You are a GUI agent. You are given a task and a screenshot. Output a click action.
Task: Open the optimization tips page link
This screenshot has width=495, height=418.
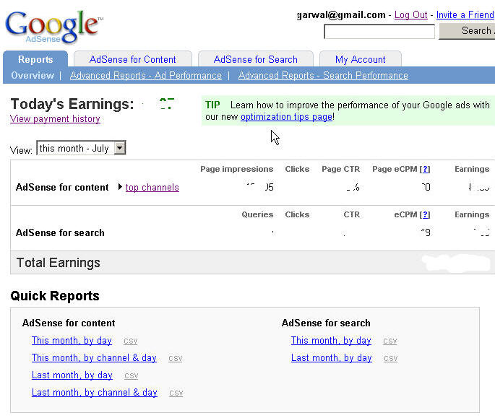[286, 117]
